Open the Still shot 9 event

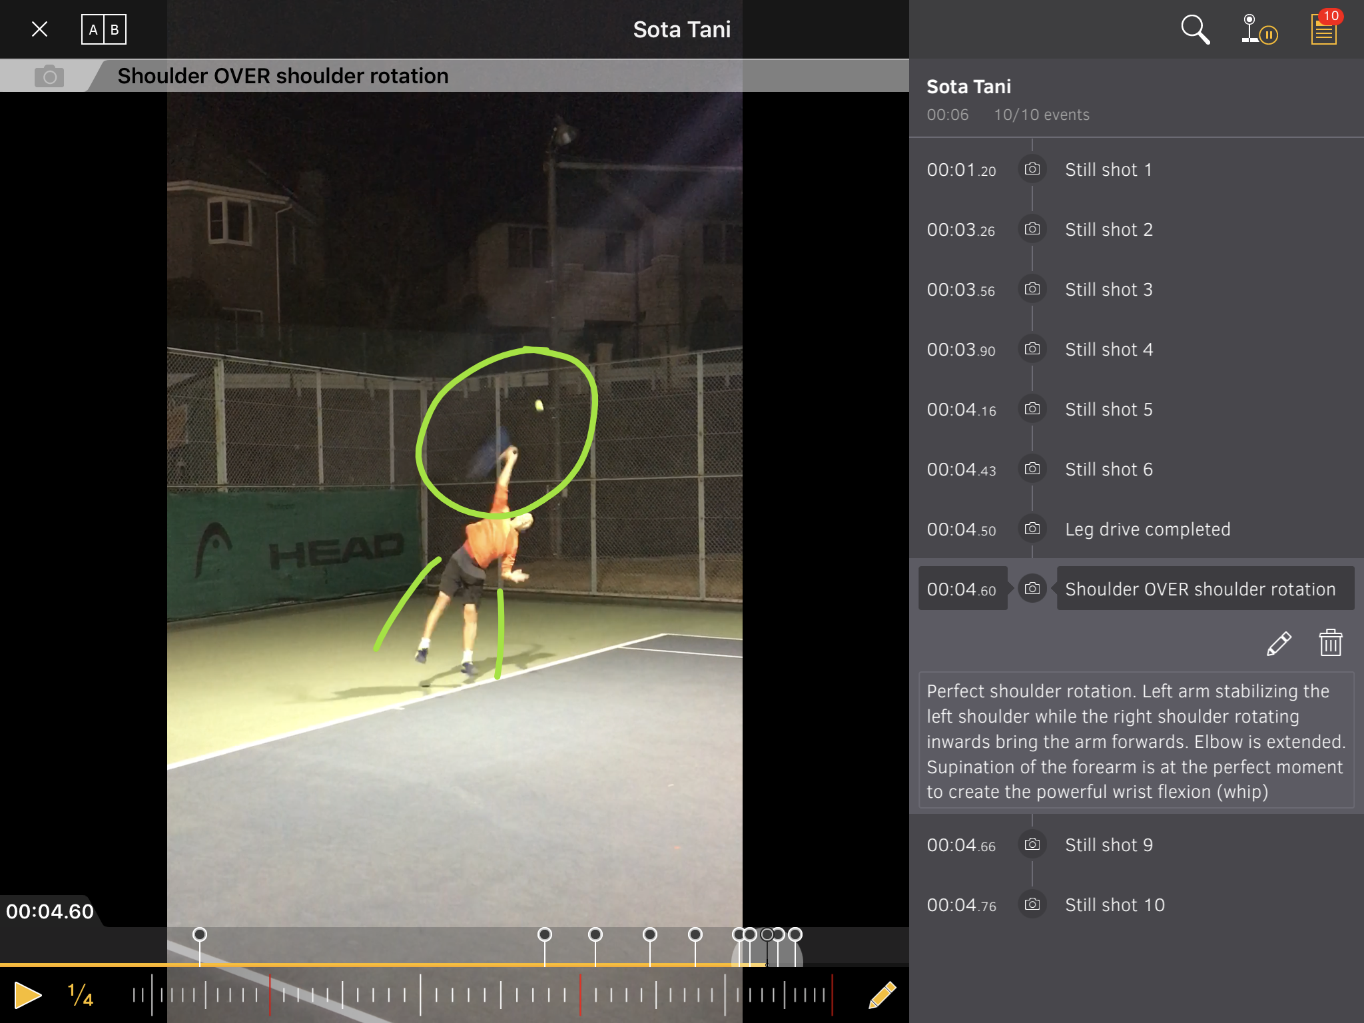click(x=1108, y=845)
